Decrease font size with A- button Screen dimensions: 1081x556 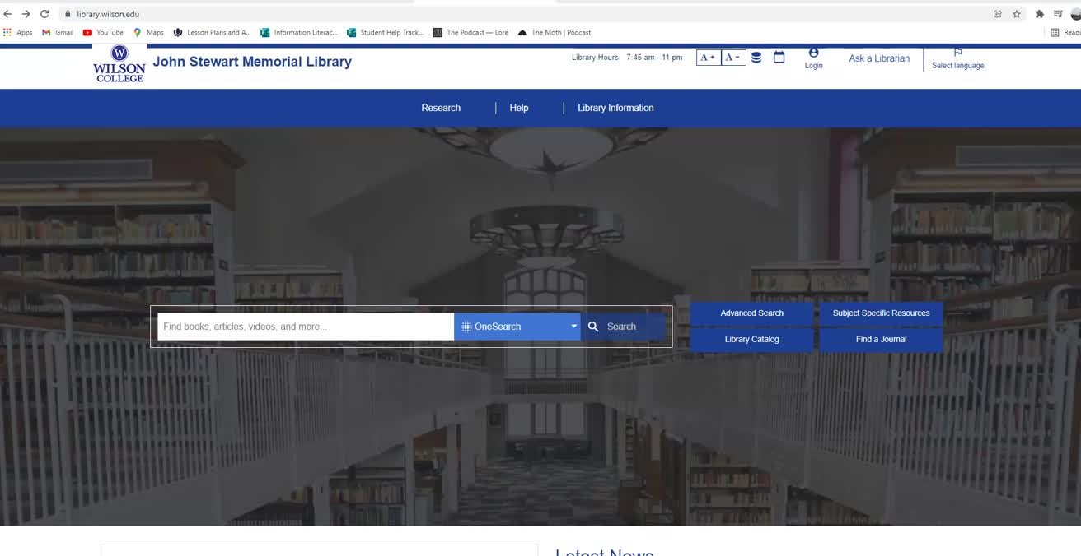pyautogui.click(x=733, y=58)
